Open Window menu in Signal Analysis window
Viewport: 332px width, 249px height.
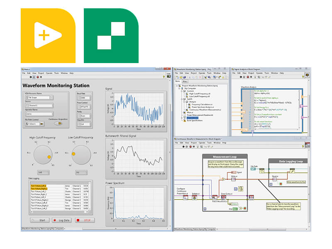[x=274, y=73]
